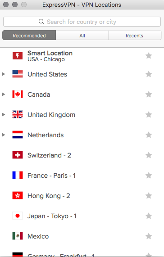Expand the Canada locations arrow
The image size is (164, 257).
tap(3, 94)
